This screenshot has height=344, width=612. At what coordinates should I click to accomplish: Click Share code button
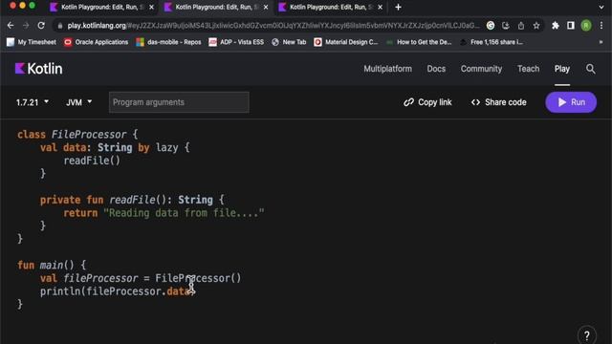(499, 102)
